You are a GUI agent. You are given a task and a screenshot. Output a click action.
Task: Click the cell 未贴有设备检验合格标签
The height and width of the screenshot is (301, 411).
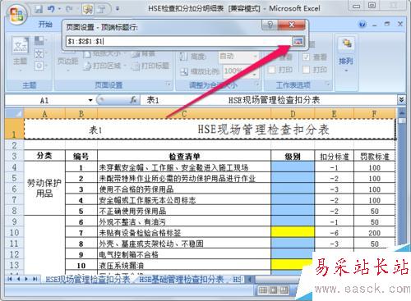coord(184,232)
